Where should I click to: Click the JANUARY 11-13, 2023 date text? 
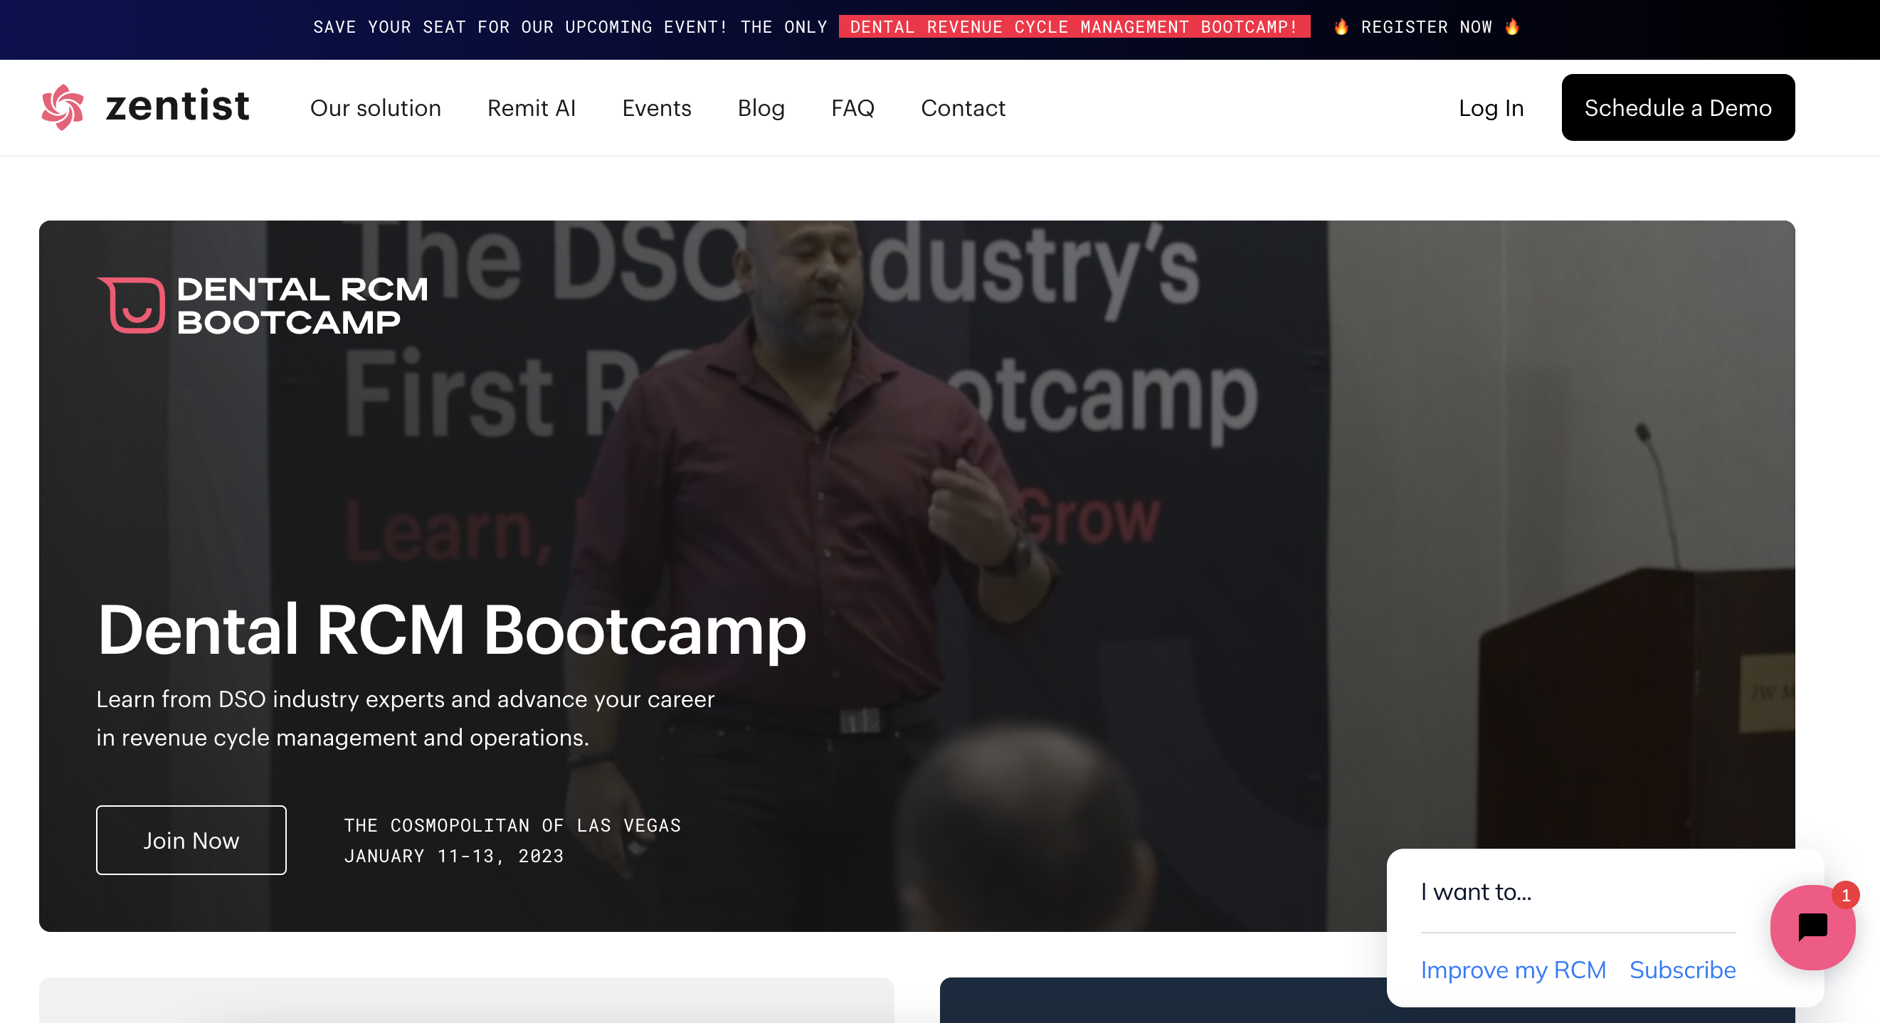click(x=454, y=856)
